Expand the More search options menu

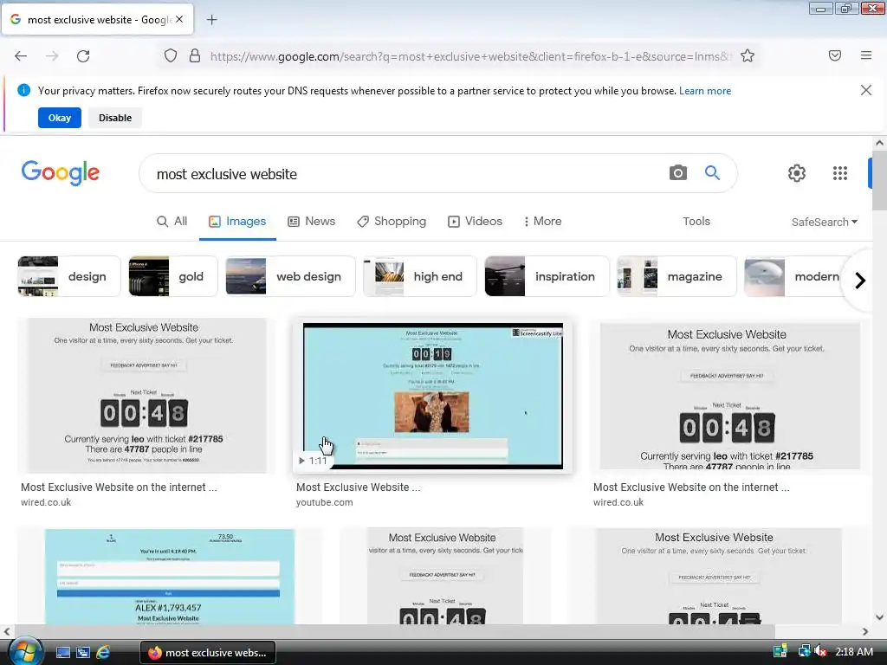point(542,221)
